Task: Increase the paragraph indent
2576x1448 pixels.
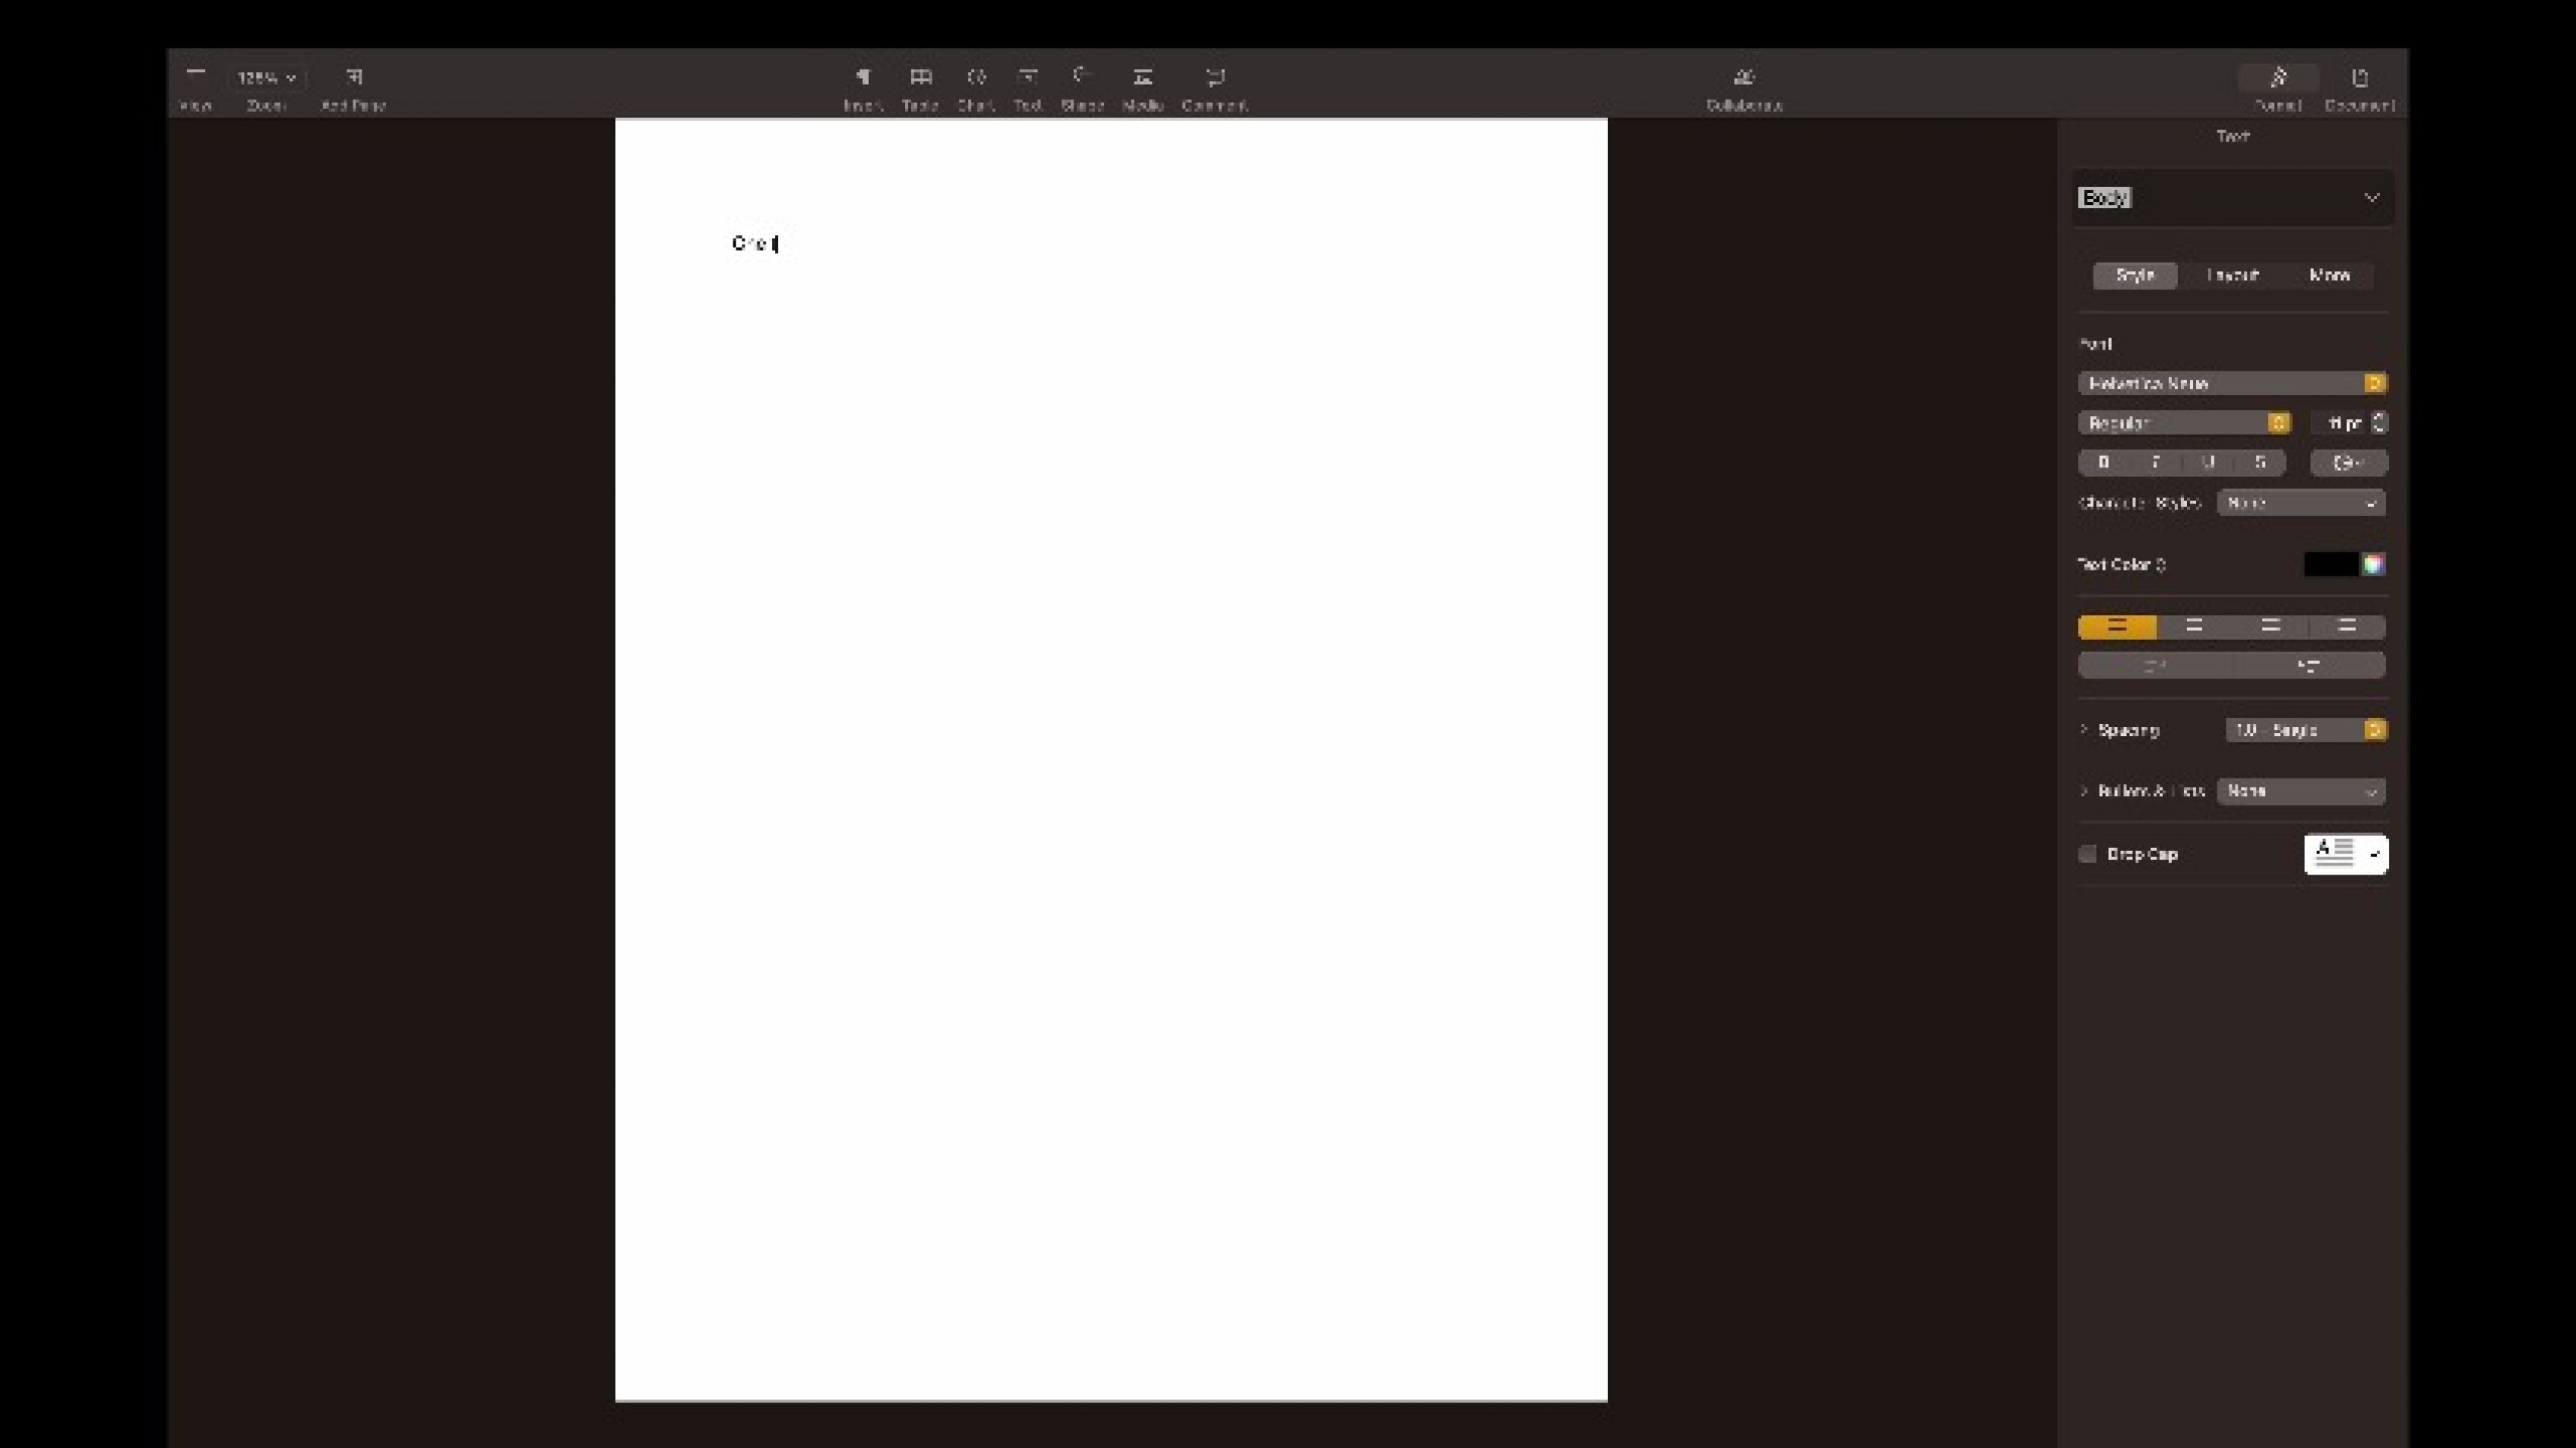Action: pyautogui.click(x=2308, y=666)
